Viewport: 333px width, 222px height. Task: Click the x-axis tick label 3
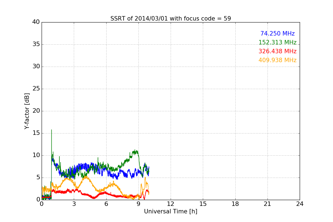74,204
